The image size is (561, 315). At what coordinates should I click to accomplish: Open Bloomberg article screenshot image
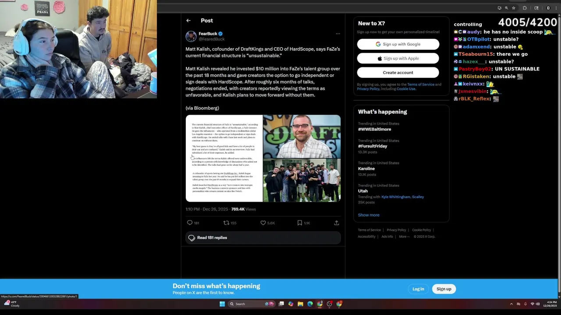click(x=224, y=158)
